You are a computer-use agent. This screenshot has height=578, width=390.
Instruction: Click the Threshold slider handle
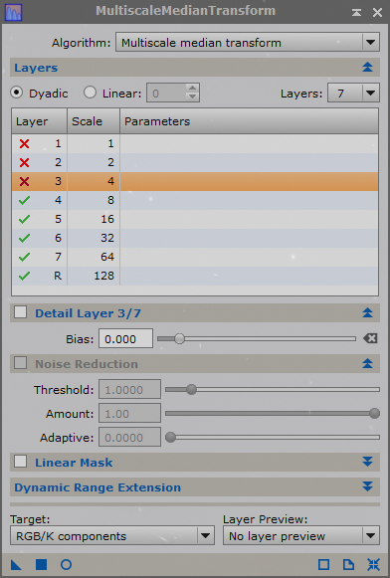[x=191, y=389]
